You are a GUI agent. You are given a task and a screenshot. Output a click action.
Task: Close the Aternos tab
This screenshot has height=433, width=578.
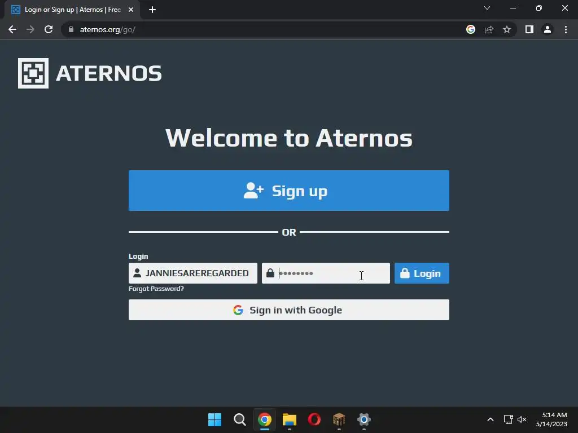[131, 10]
